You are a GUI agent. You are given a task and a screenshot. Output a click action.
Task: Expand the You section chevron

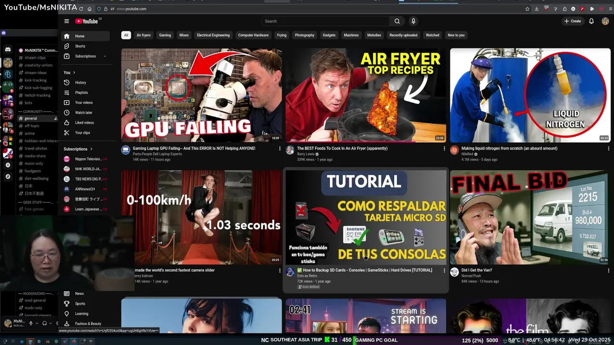(74, 72)
